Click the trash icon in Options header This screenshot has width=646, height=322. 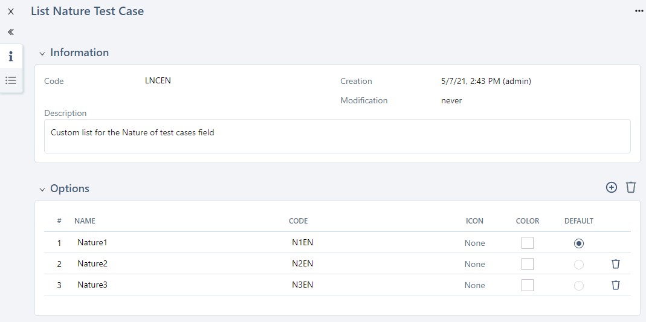coord(631,187)
